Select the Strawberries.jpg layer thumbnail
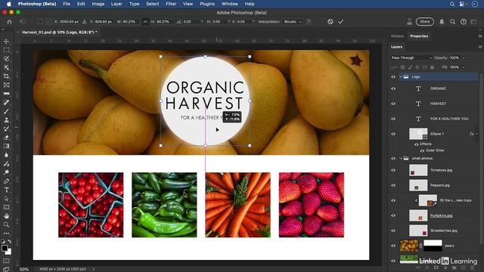The height and width of the screenshot is (272, 484). (418, 230)
